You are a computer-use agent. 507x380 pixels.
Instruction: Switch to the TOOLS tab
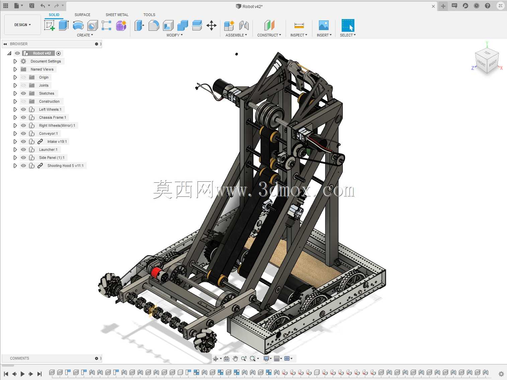[149, 15]
